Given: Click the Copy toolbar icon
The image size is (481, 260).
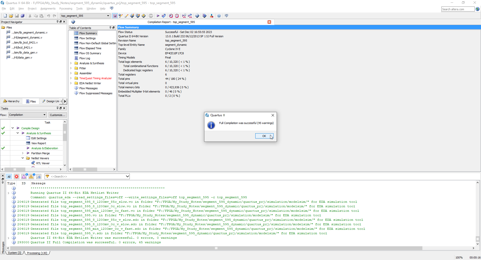Looking at the screenshot, I should click(x=36, y=16).
